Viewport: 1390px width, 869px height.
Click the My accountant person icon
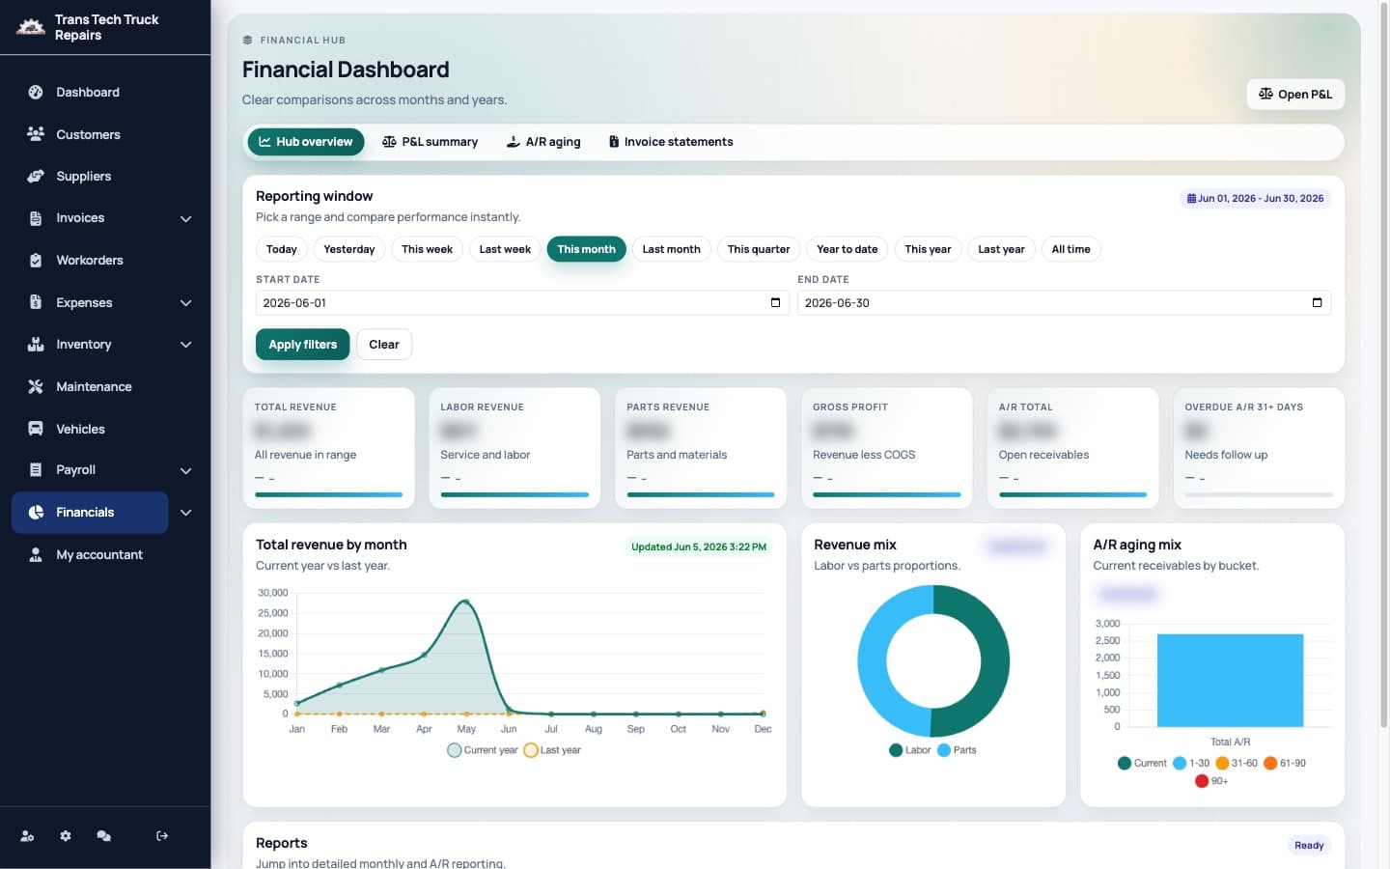coord(36,555)
